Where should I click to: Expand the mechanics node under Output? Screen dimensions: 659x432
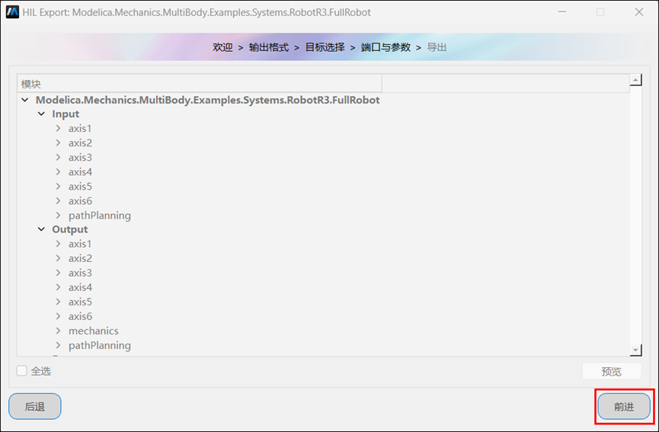click(x=58, y=331)
